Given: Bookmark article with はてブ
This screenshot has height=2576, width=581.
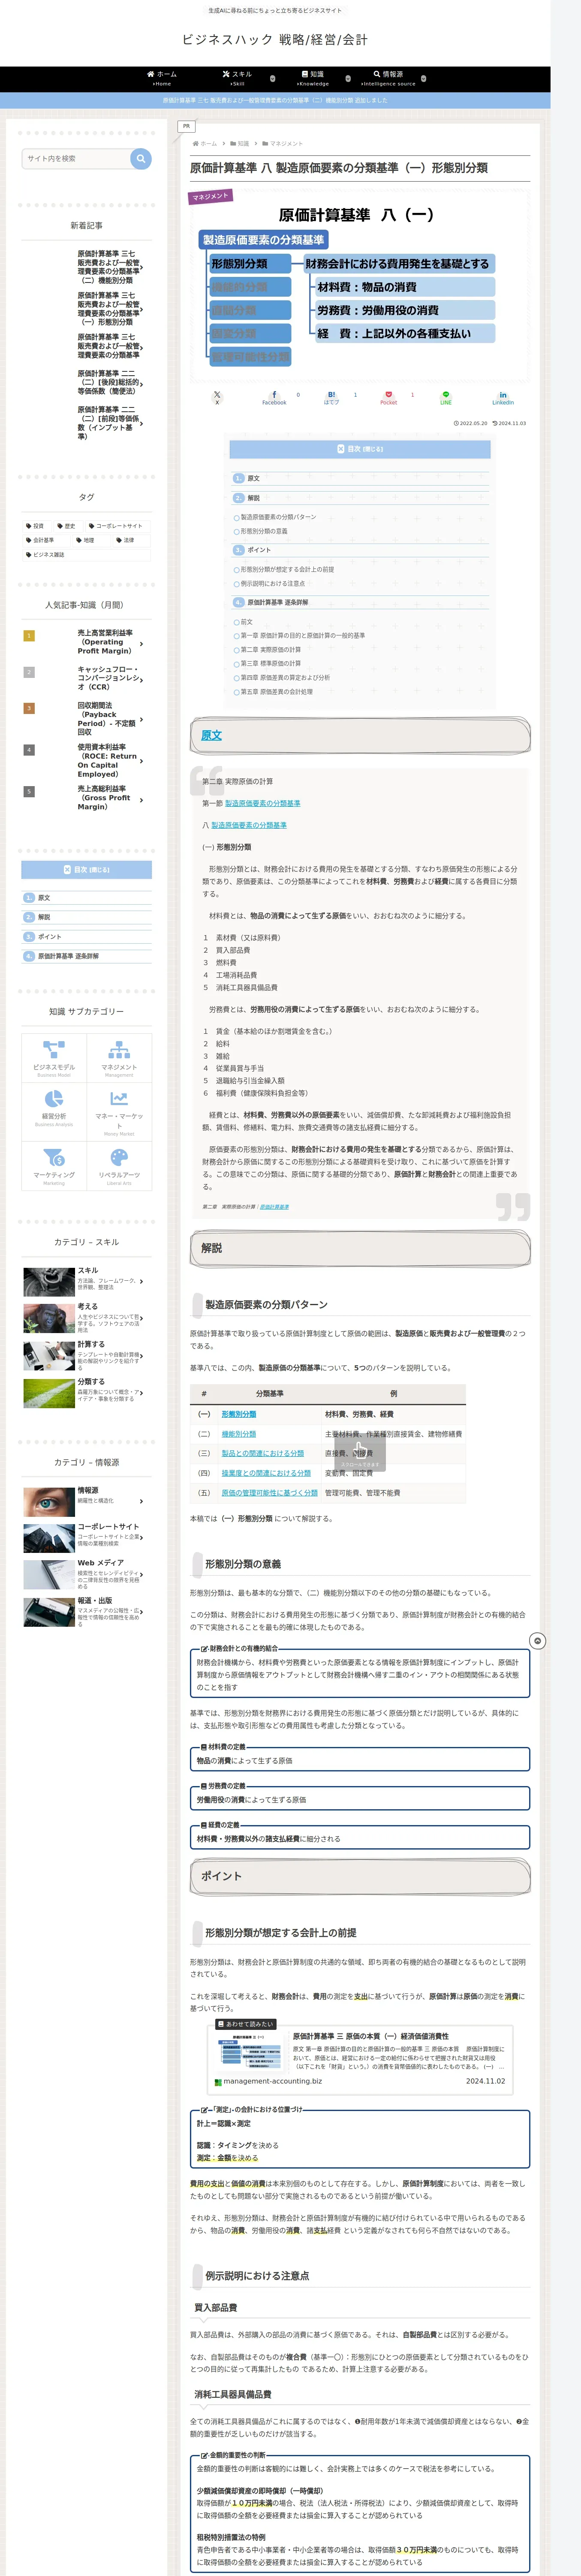Looking at the screenshot, I should [331, 397].
